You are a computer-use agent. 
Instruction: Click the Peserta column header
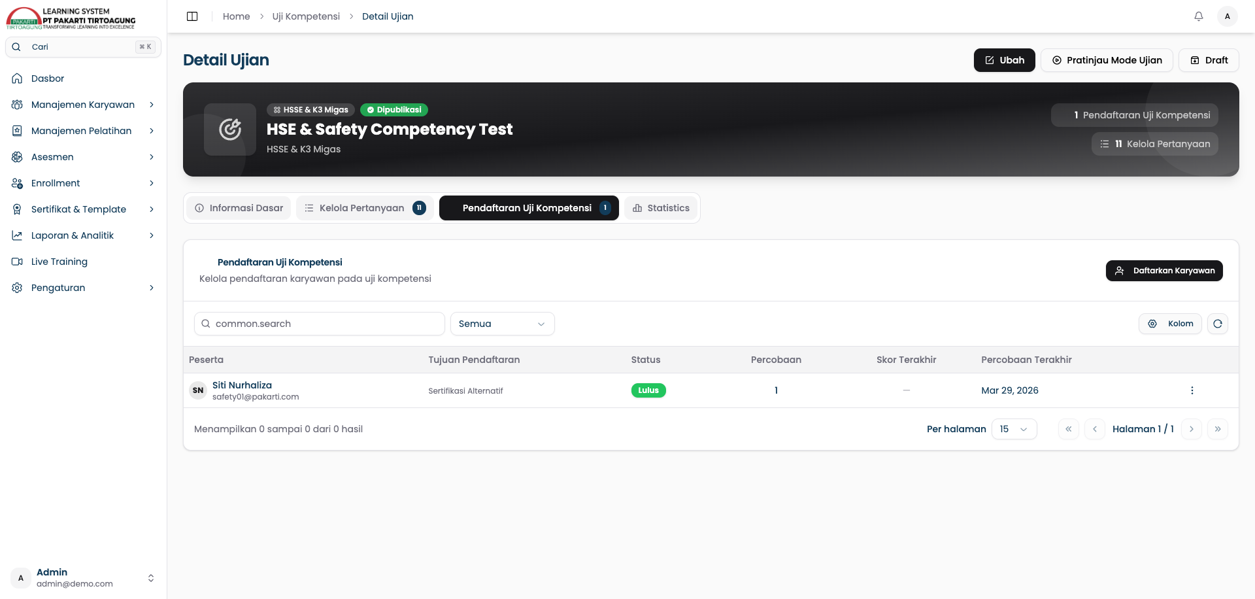point(206,360)
